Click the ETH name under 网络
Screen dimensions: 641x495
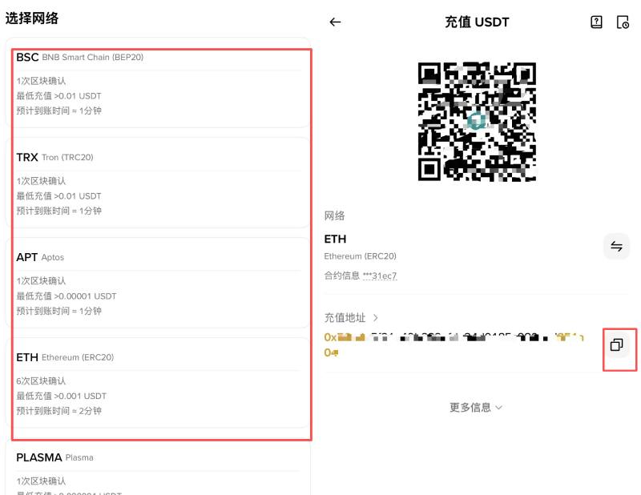tap(335, 239)
